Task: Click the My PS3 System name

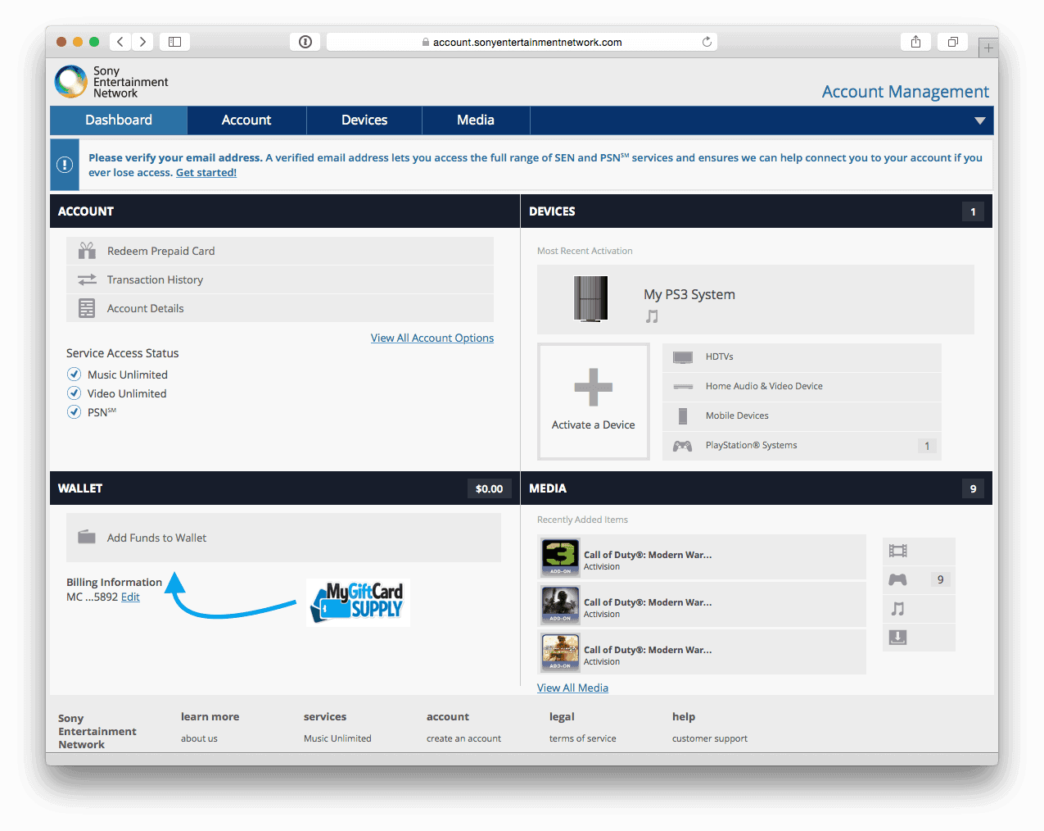Action: pos(689,294)
